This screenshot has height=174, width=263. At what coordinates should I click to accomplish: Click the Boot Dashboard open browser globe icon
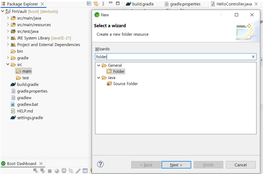[57, 171]
